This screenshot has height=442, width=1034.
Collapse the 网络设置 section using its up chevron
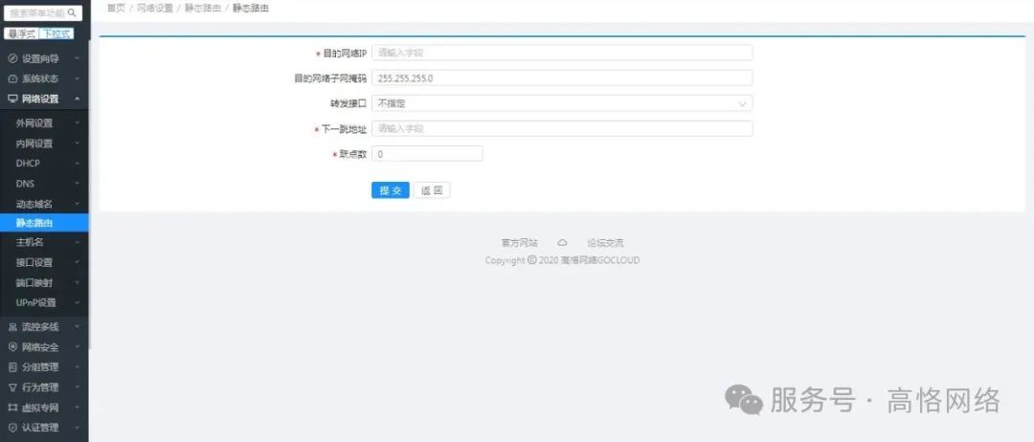[x=78, y=99]
